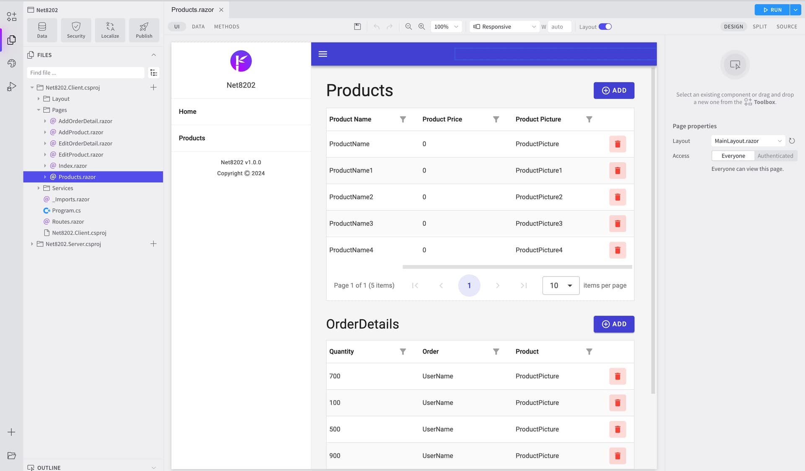Image resolution: width=805 pixels, height=471 pixels.
Task: Set page access to Authenticated
Action: point(775,156)
